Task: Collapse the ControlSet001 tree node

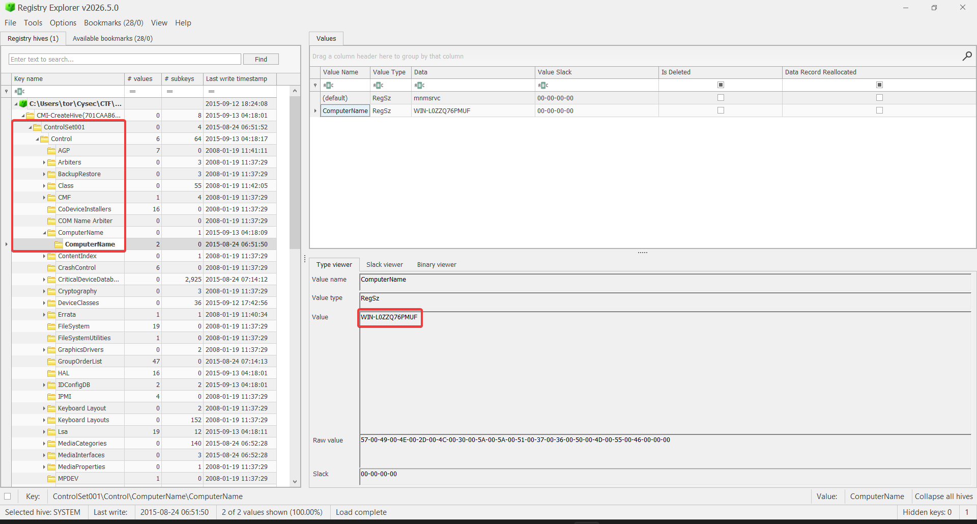Action: (30, 127)
